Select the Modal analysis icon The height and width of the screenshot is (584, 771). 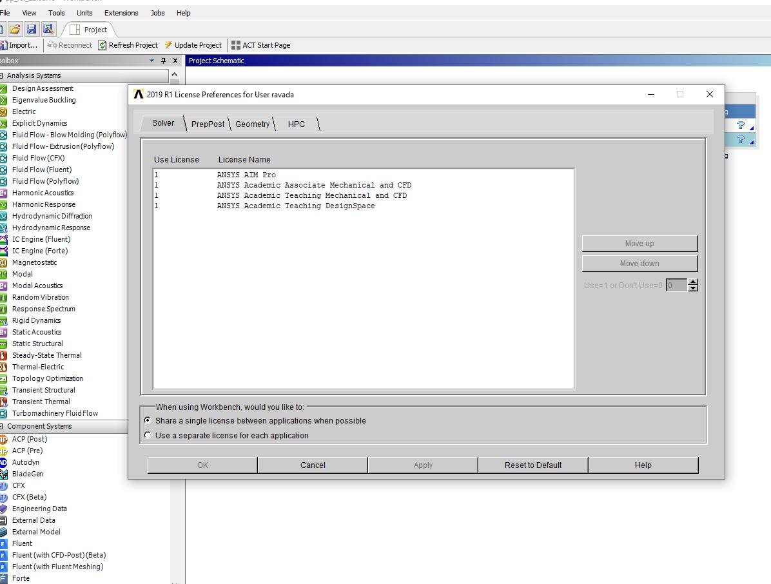pos(3,274)
